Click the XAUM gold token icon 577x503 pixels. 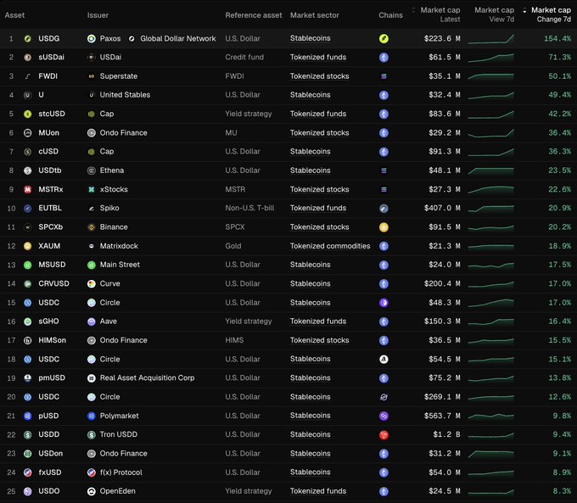(28, 246)
